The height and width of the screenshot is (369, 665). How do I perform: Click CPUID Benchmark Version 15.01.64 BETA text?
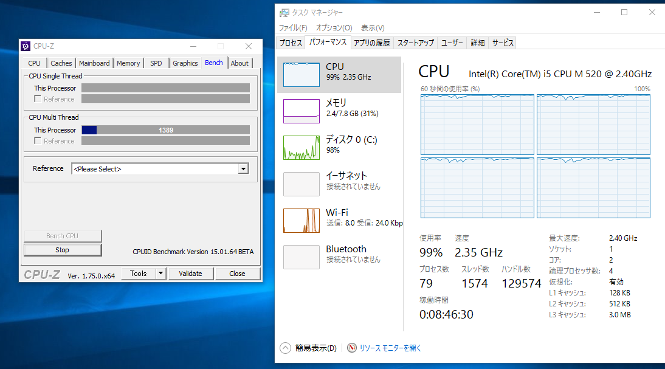[193, 252]
